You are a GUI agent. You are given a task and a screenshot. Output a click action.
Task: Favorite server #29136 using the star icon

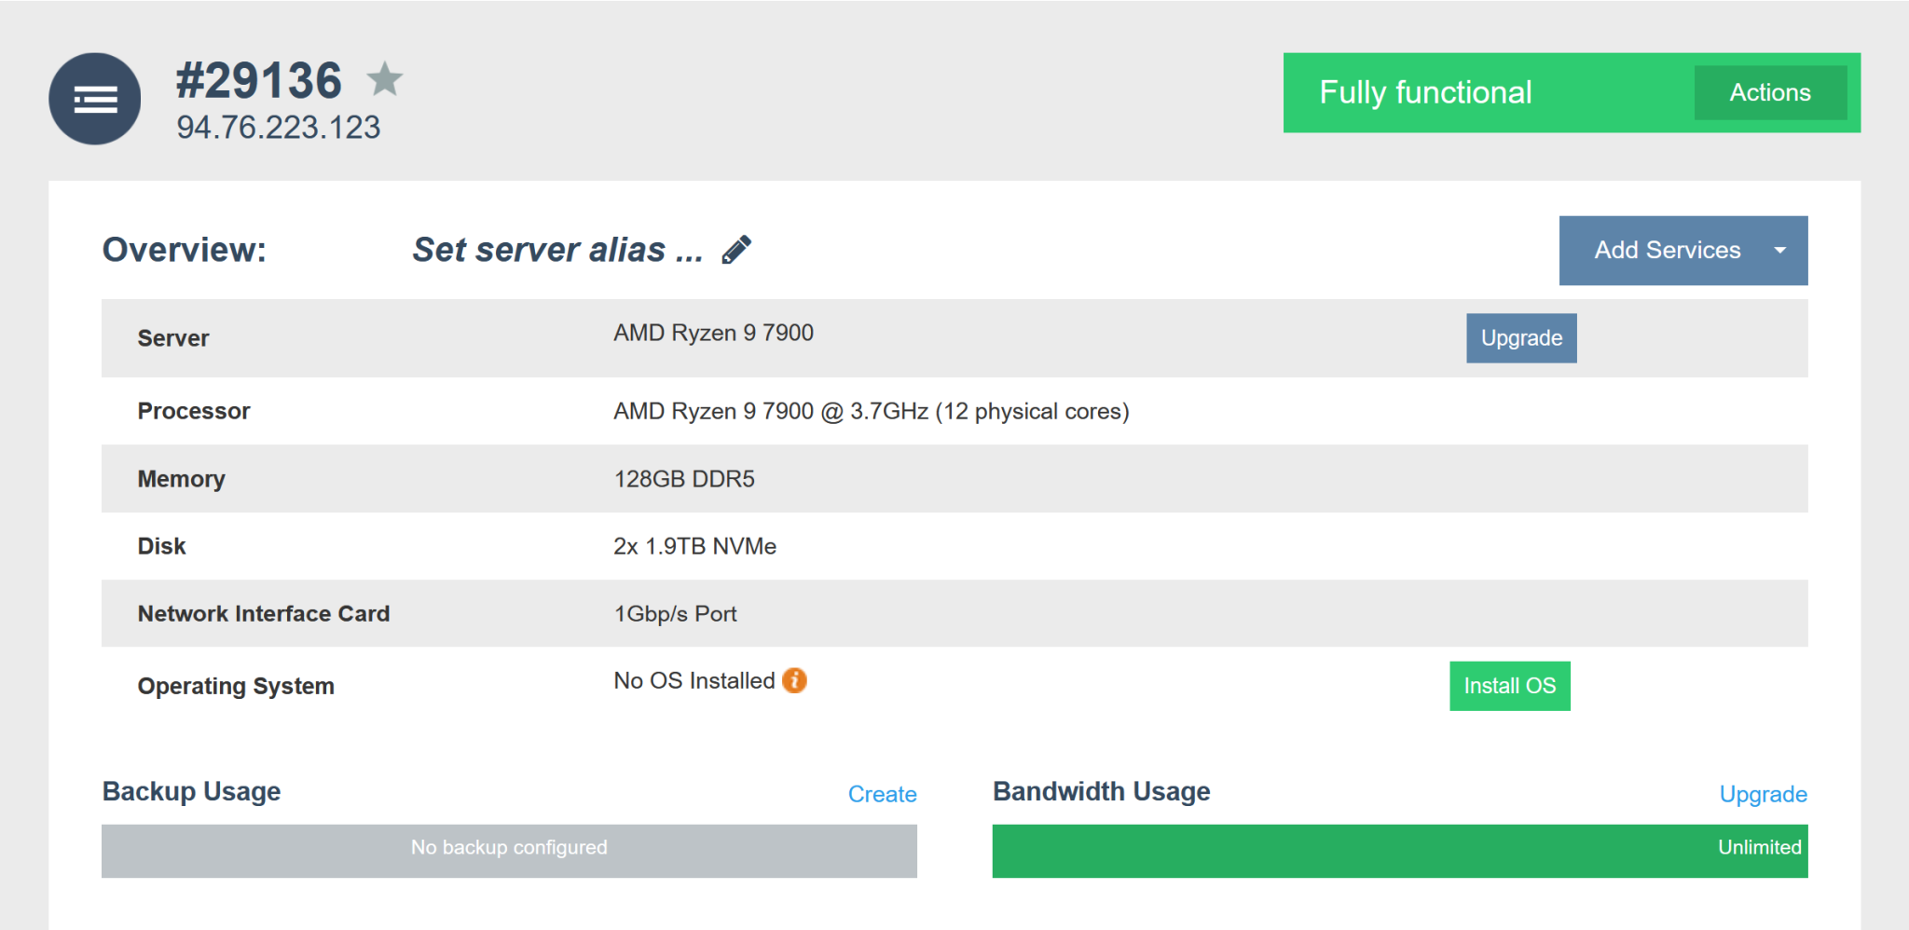(x=385, y=80)
